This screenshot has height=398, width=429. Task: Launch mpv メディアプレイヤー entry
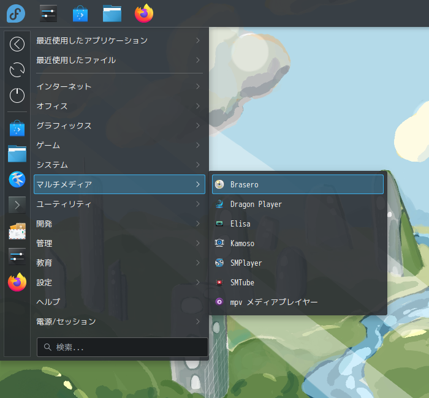(298, 302)
